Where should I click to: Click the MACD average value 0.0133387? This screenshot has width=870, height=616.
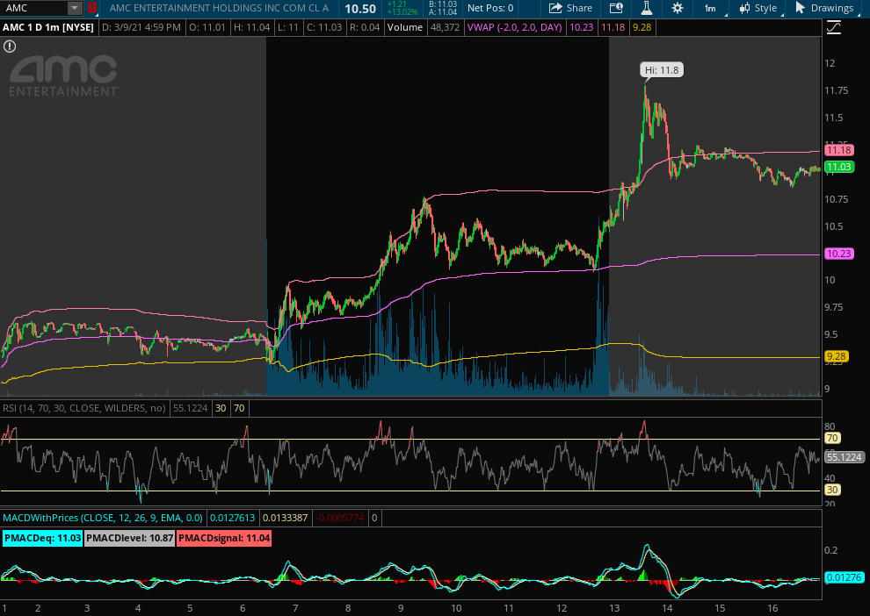pyautogui.click(x=285, y=518)
